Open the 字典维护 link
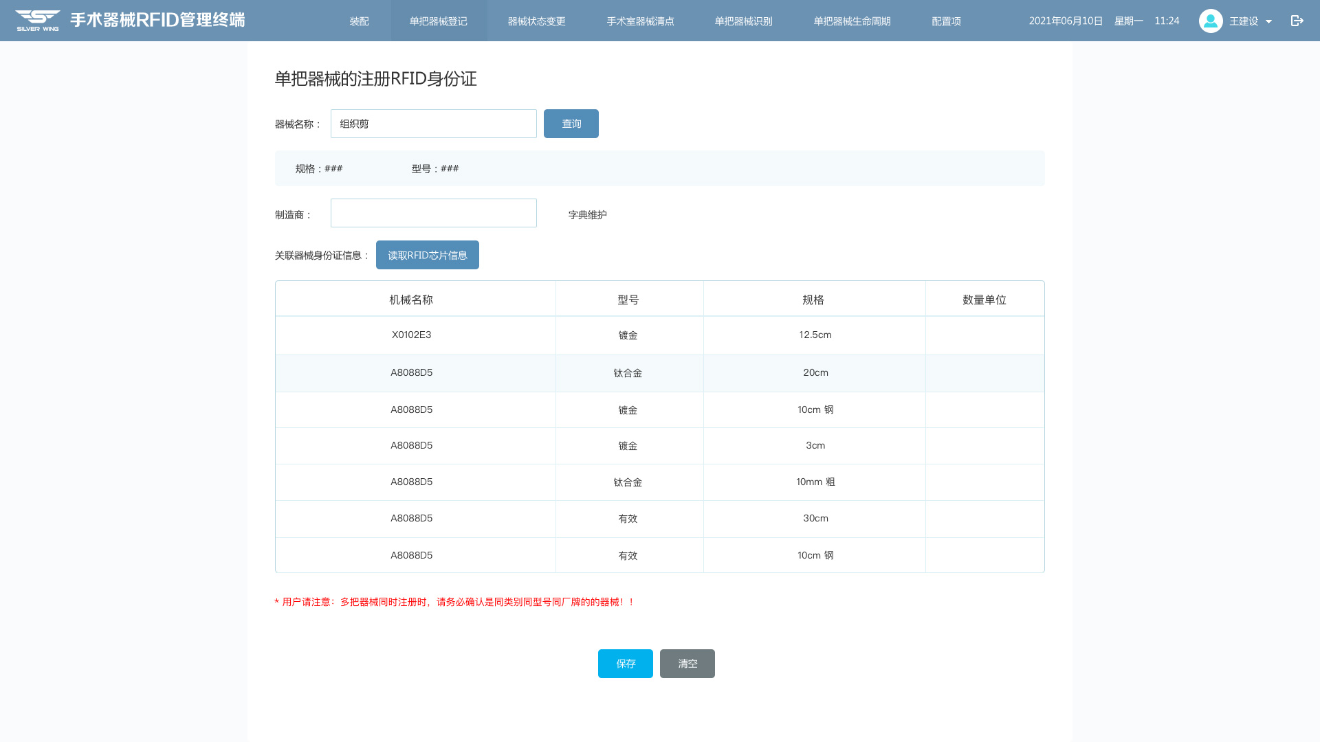 pos(587,215)
